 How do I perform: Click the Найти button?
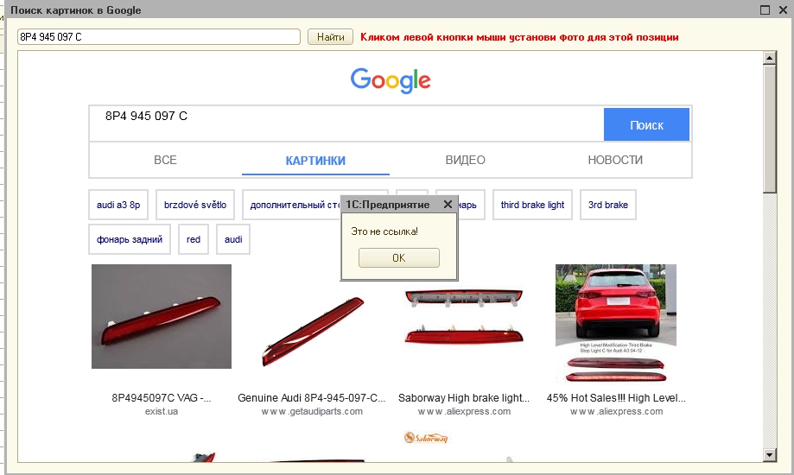coord(330,37)
